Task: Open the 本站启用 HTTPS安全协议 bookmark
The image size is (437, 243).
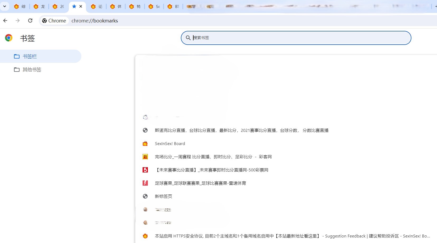Action: pos(293,236)
